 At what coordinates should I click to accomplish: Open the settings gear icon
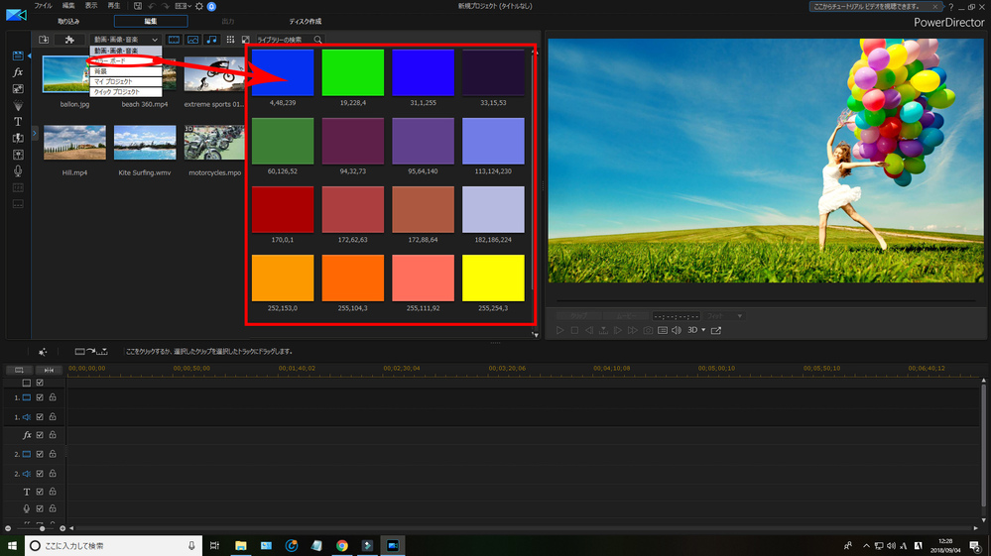click(x=199, y=6)
